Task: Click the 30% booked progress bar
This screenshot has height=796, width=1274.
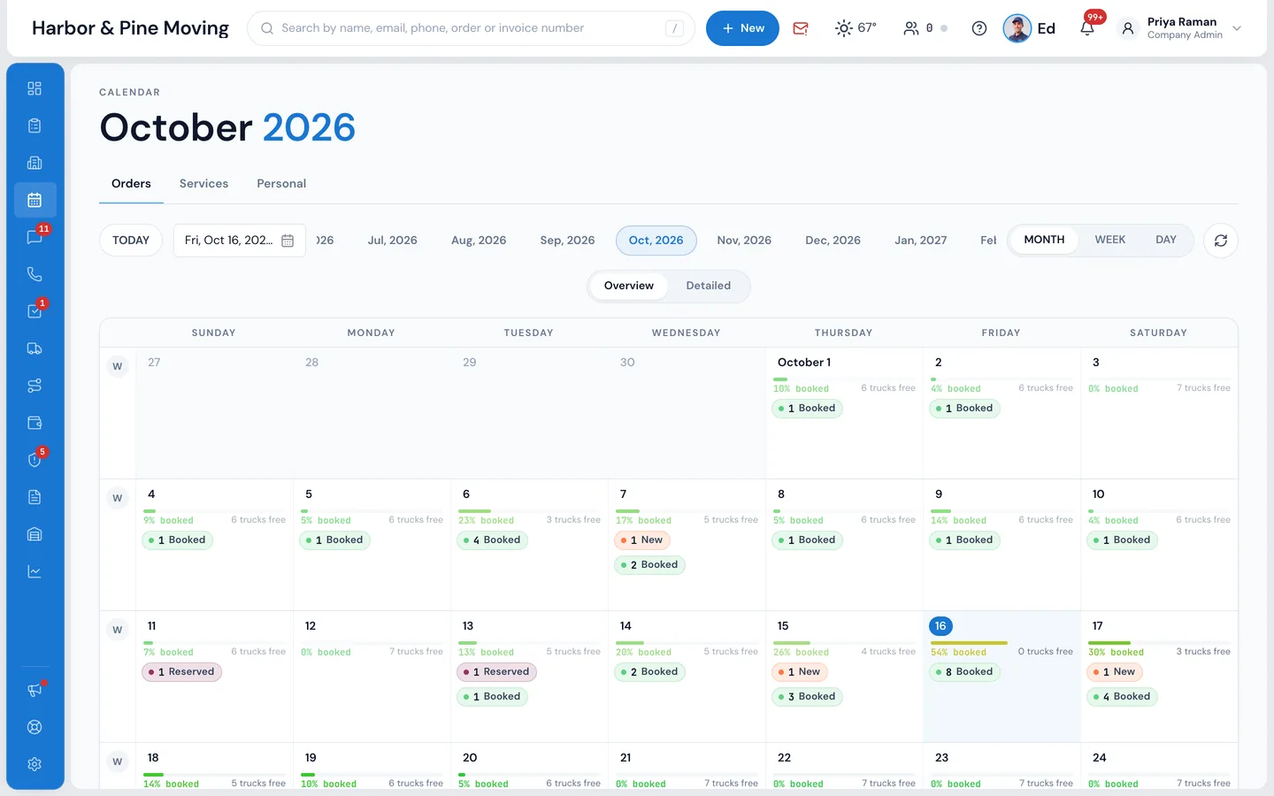Action: (1158, 643)
